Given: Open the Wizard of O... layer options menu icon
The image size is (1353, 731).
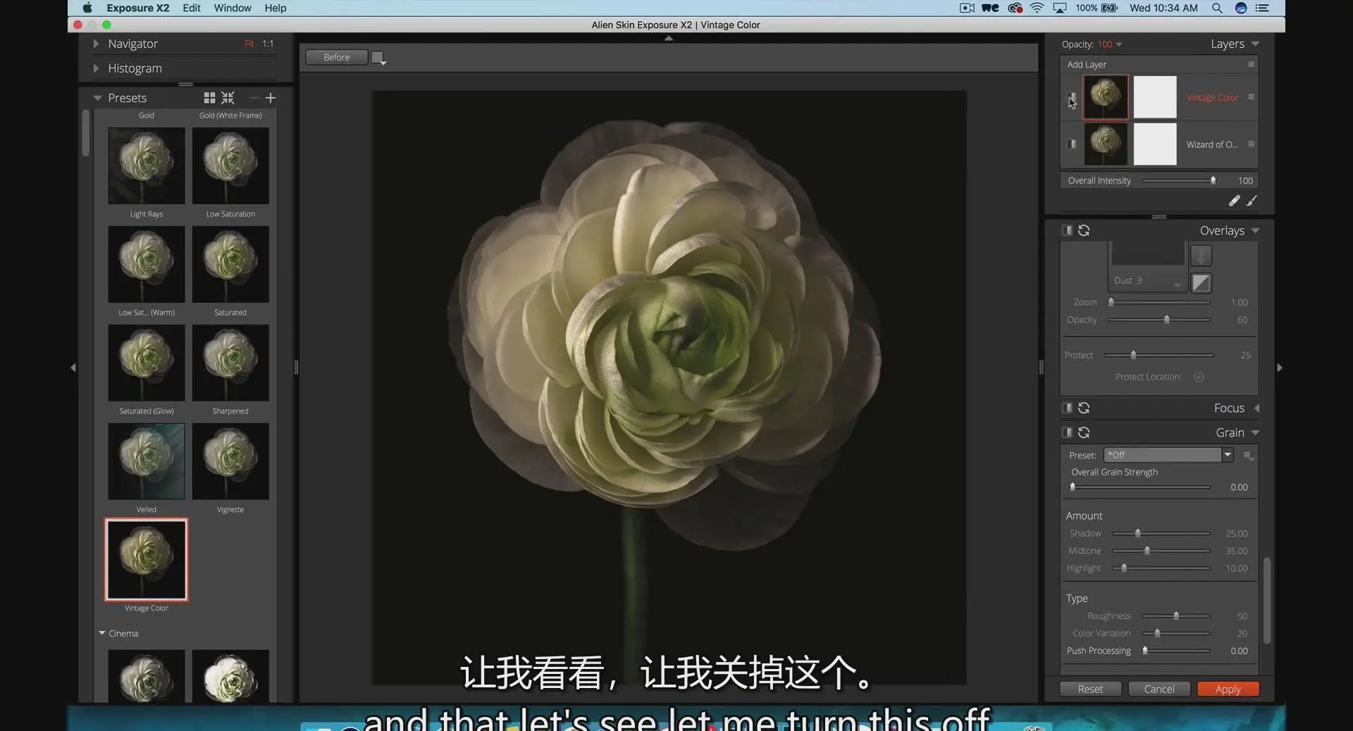Looking at the screenshot, I should 1252,144.
